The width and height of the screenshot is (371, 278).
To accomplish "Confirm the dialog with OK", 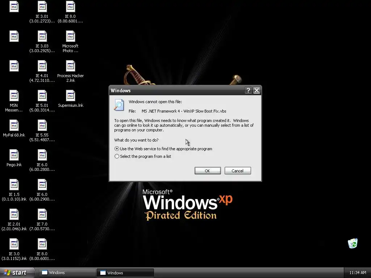I will 208,171.
